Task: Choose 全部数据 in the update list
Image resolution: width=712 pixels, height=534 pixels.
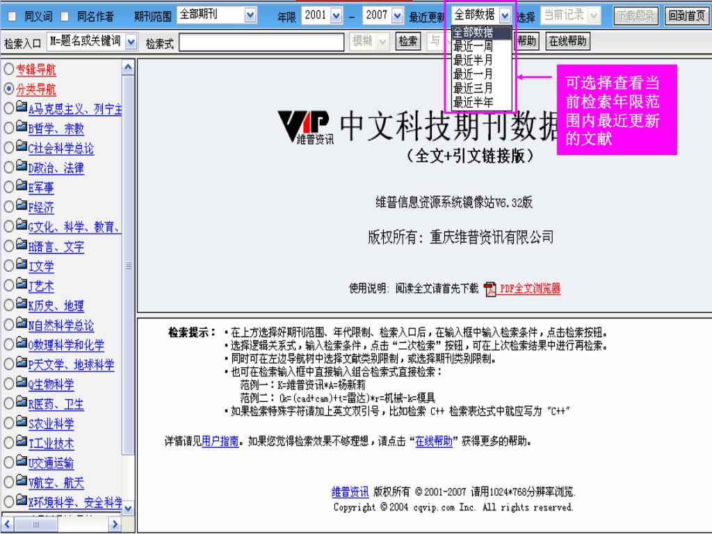Action: click(482, 32)
